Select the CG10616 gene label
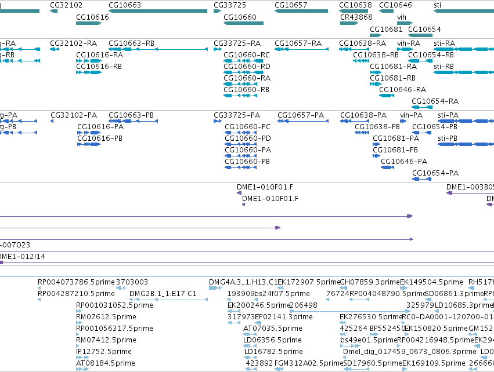The image size is (494, 372). click(92, 17)
